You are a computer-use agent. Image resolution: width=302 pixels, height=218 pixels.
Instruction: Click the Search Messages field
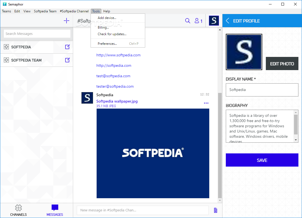point(37,34)
